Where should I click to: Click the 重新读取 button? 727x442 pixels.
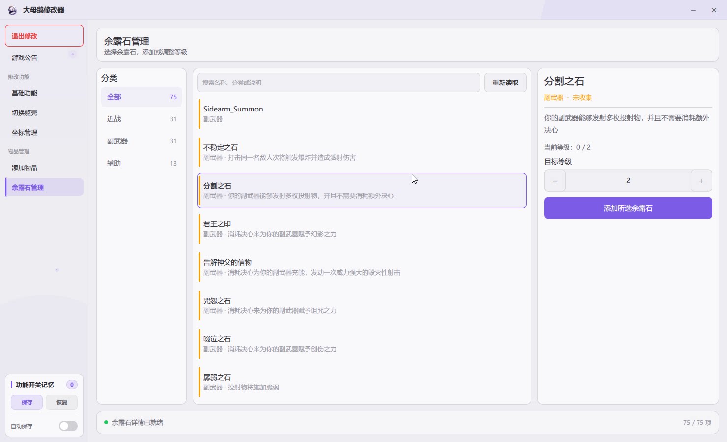click(505, 83)
